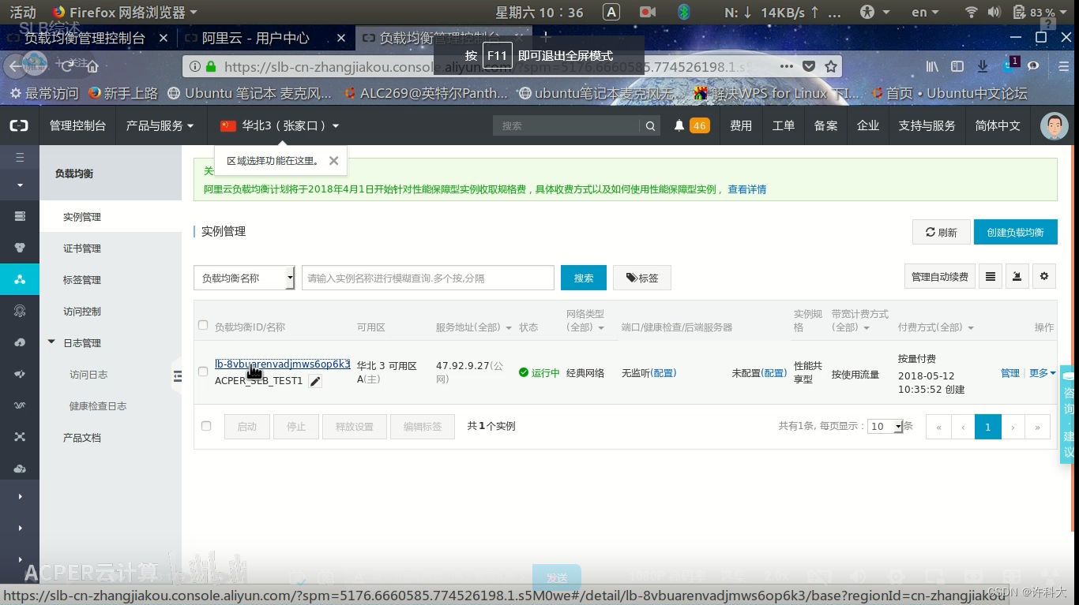This screenshot has height=605, width=1079.
Task: Open 工单 in the console top menu
Action: (x=783, y=125)
